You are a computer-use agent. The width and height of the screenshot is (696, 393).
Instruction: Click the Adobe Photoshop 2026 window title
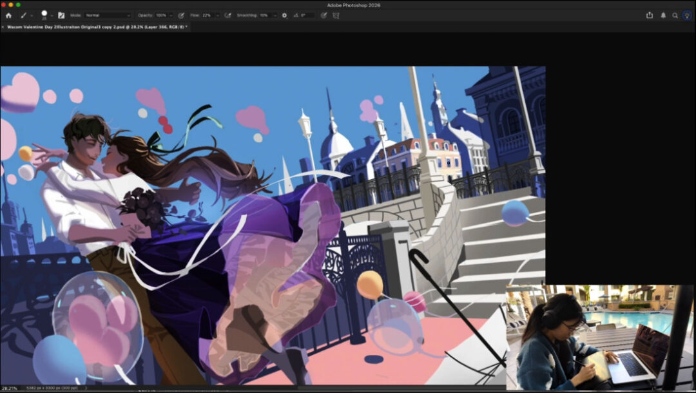coord(353,5)
